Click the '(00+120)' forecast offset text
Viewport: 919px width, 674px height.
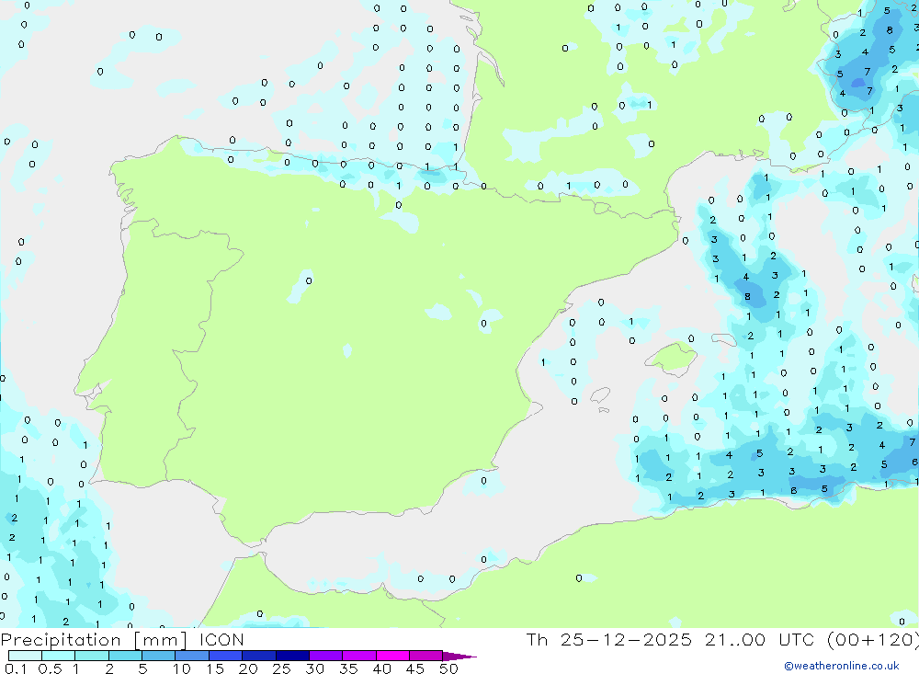[x=873, y=640]
